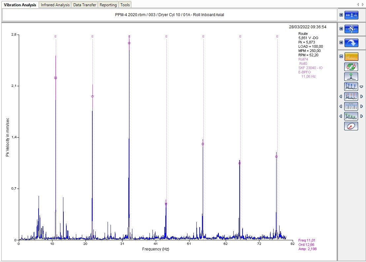
Task: Open the Tools tab
Action: [125, 5]
